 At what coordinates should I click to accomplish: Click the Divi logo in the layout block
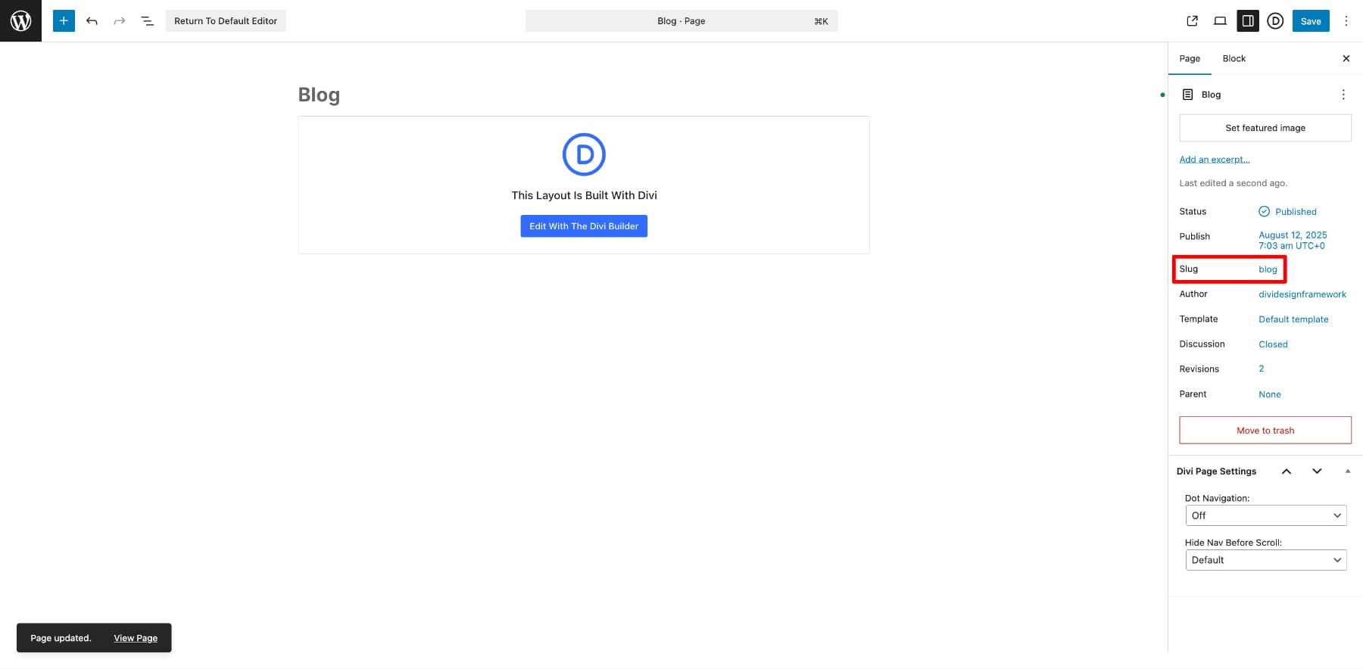click(584, 154)
